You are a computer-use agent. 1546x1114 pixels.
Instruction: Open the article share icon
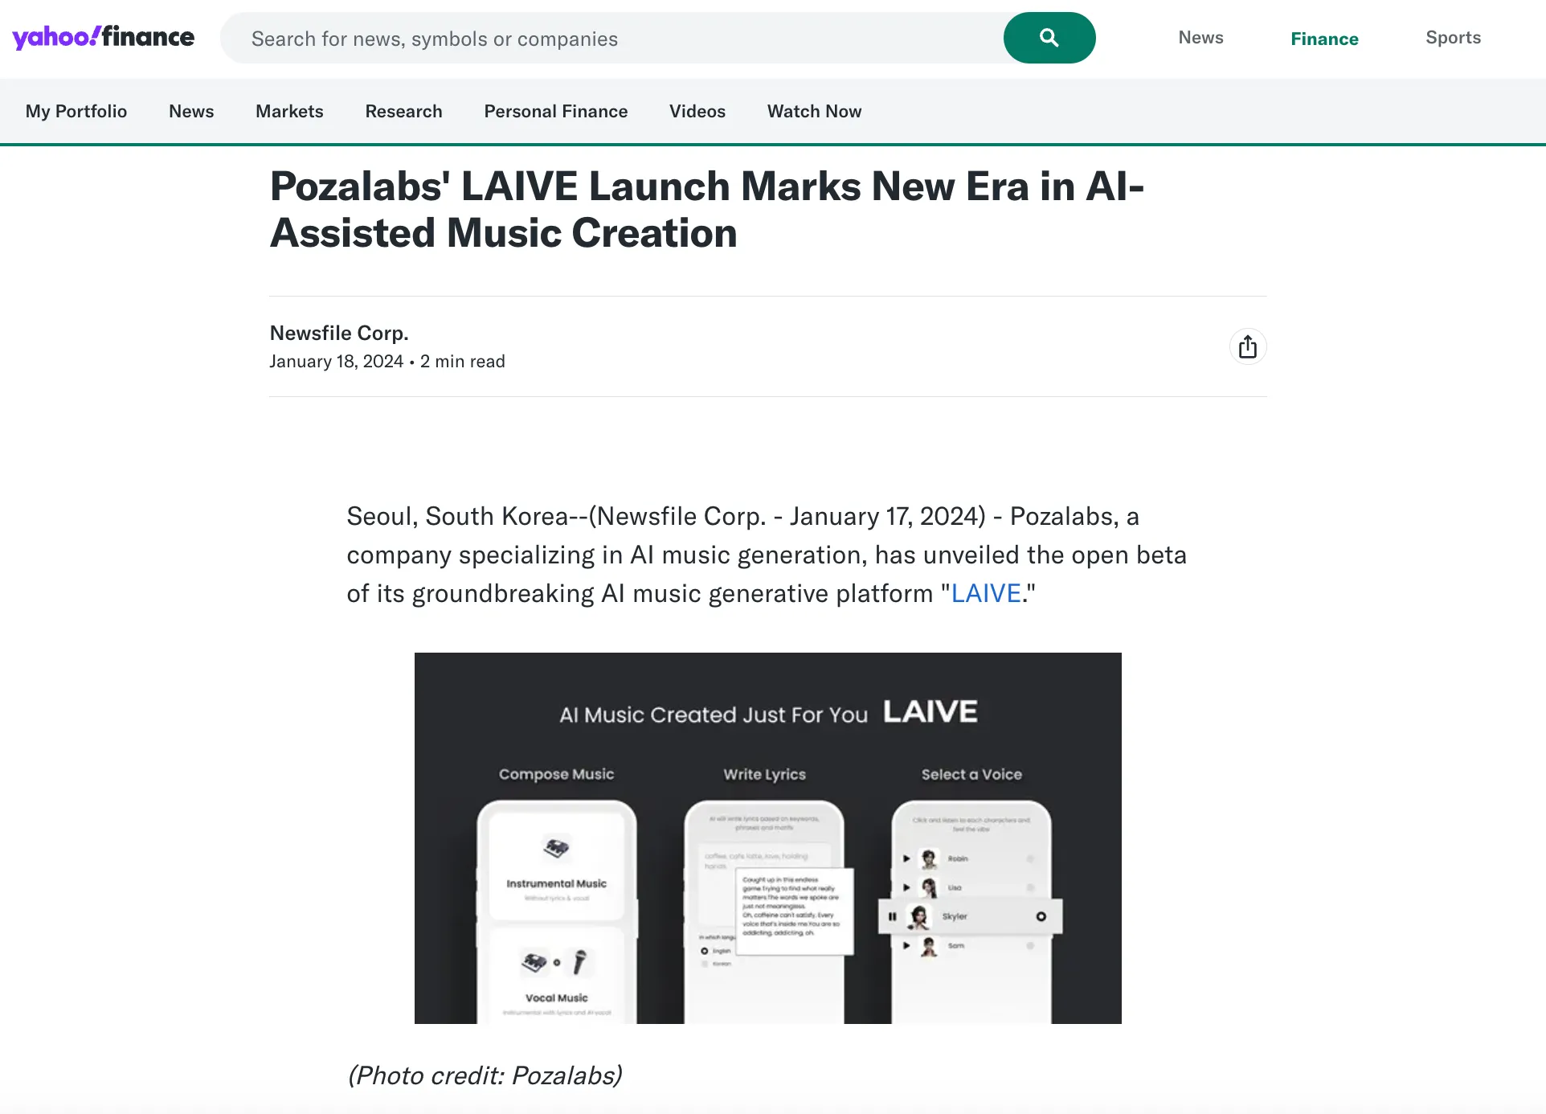coord(1248,347)
